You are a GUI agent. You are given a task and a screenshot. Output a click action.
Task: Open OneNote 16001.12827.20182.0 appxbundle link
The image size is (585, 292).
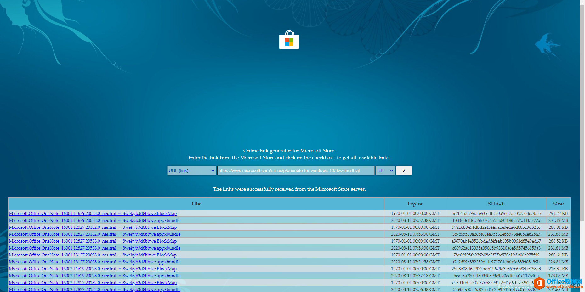95,234
